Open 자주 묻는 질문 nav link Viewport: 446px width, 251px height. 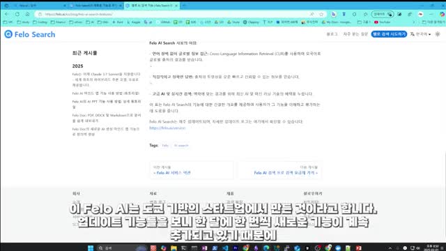click(x=355, y=34)
